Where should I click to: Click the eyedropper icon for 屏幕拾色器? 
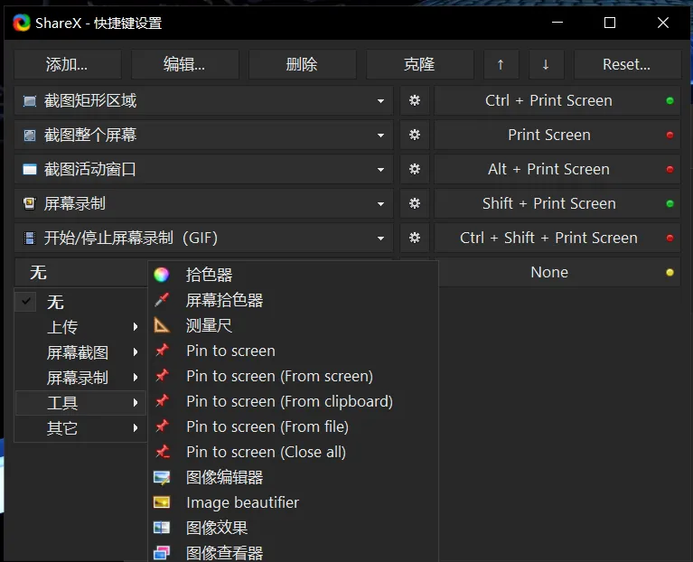click(162, 300)
